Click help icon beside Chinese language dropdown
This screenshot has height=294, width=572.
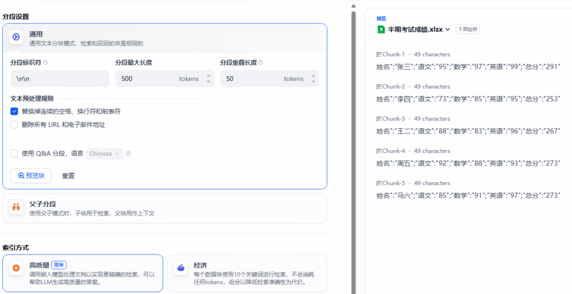point(128,154)
